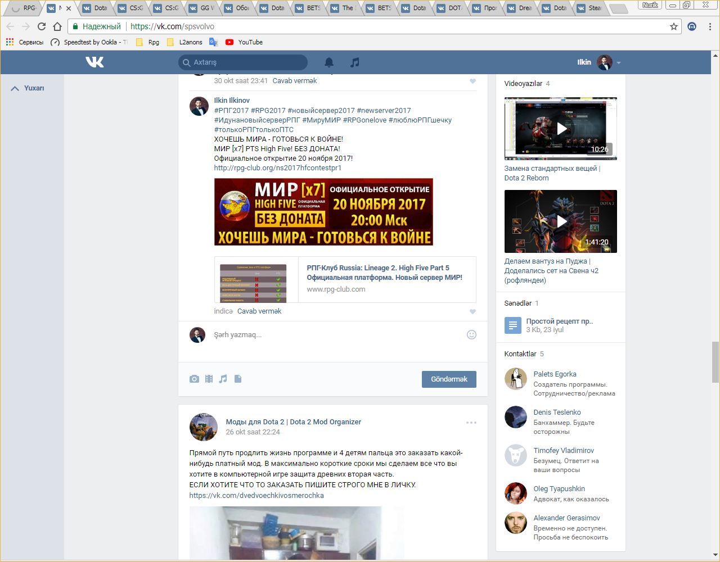
Task: Close the active VK tab
Action: point(69,8)
